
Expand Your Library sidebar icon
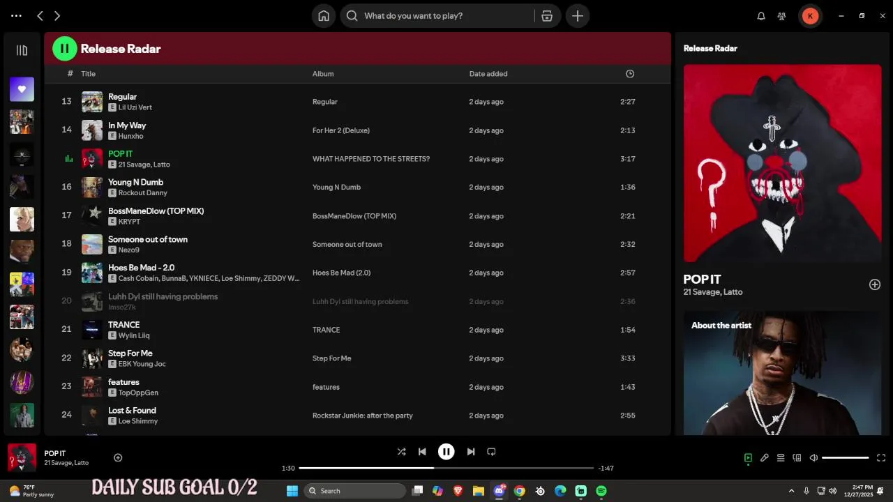(x=22, y=50)
